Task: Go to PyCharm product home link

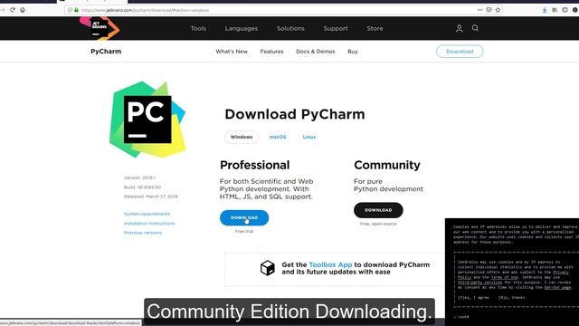Action: tap(106, 52)
